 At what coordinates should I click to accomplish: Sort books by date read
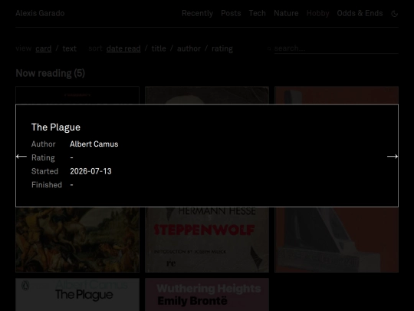(123, 48)
